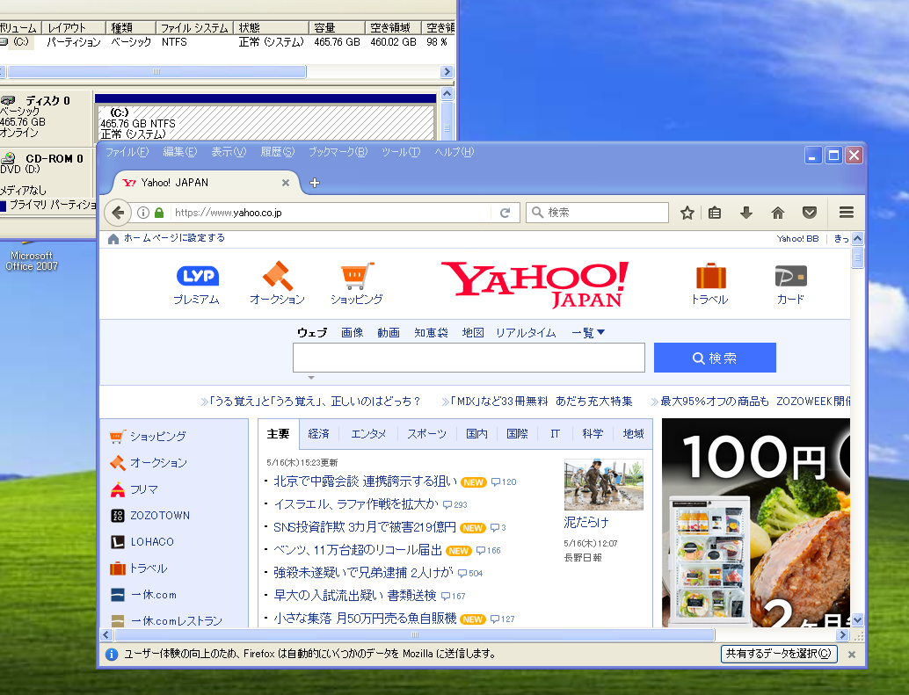This screenshot has width=909, height=695.
Task: Click the ZOZOTOWN icon in the sidebar
Action: pos(118,516)
